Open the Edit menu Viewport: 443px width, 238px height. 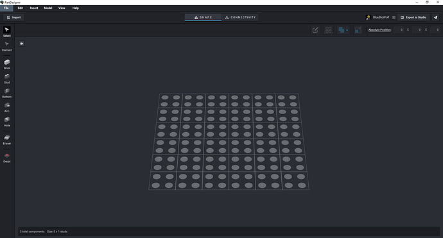tap(21, 8)
